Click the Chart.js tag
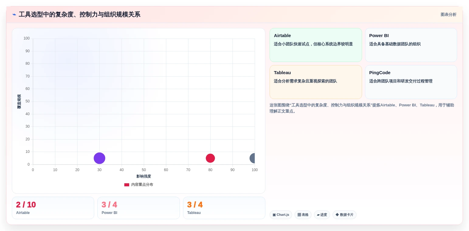Viewport: 469px width, 231px height. pyautogui.click(x=281, y=215)
